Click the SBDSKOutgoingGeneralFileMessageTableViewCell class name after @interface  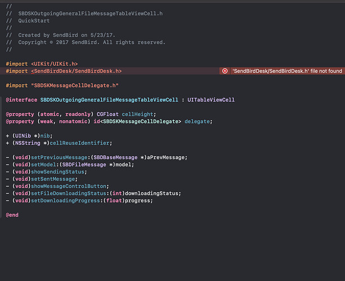click(x=109, y=100)
